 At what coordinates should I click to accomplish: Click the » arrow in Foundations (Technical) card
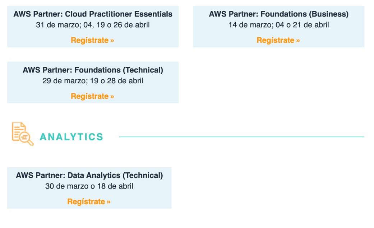coord(112,97)
